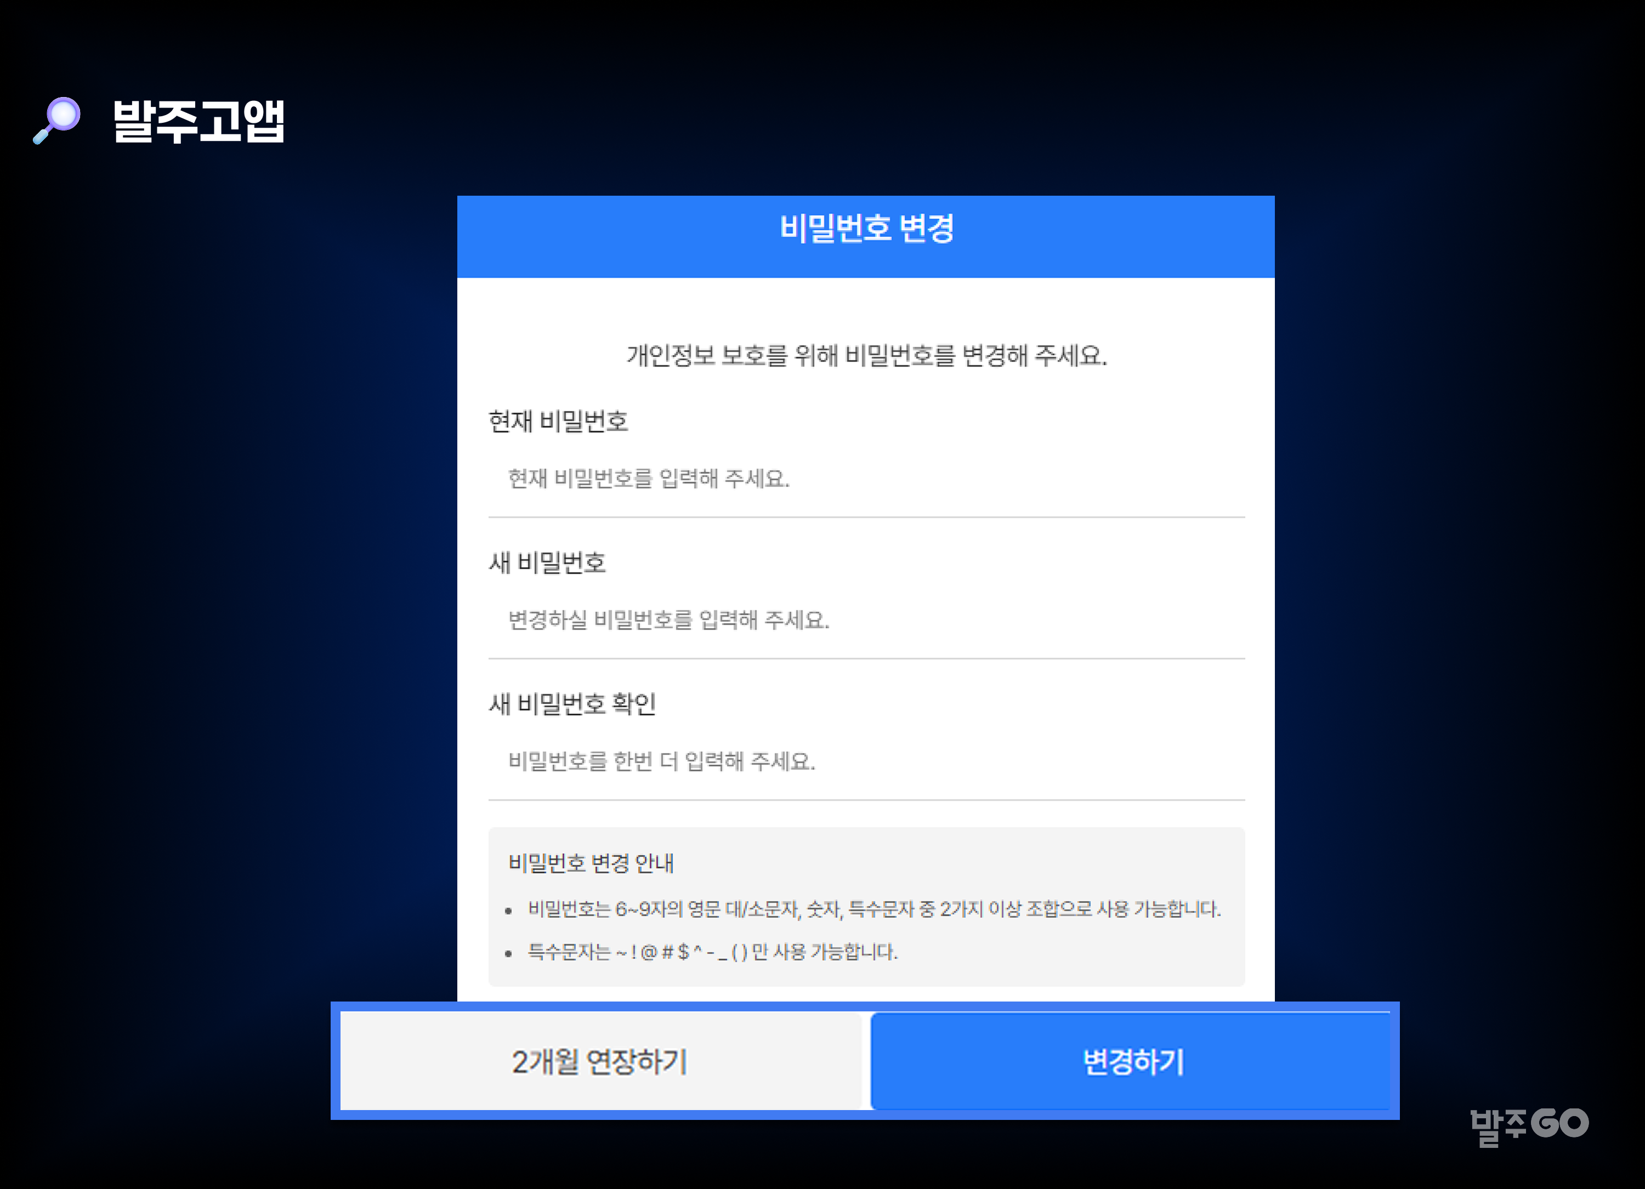Focus the 변경하실 비밀번호 input field

coord(866,620)
